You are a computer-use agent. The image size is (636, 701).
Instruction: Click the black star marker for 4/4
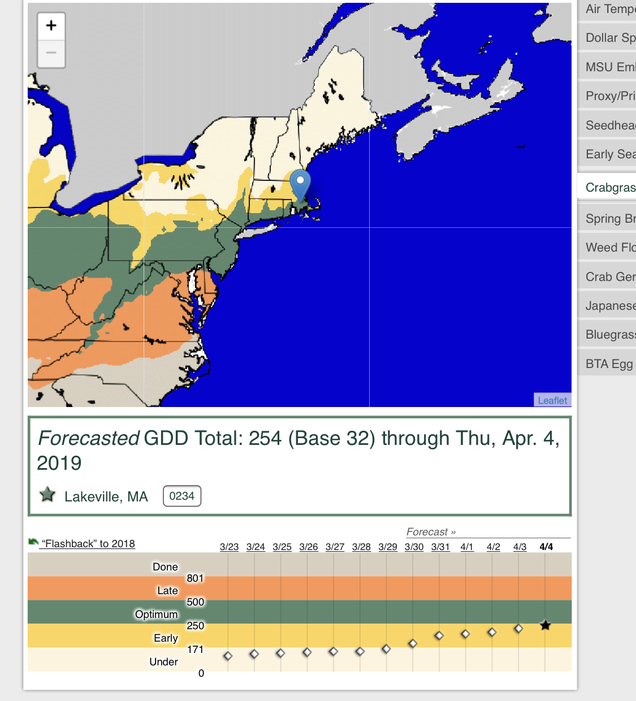(545, 625)
